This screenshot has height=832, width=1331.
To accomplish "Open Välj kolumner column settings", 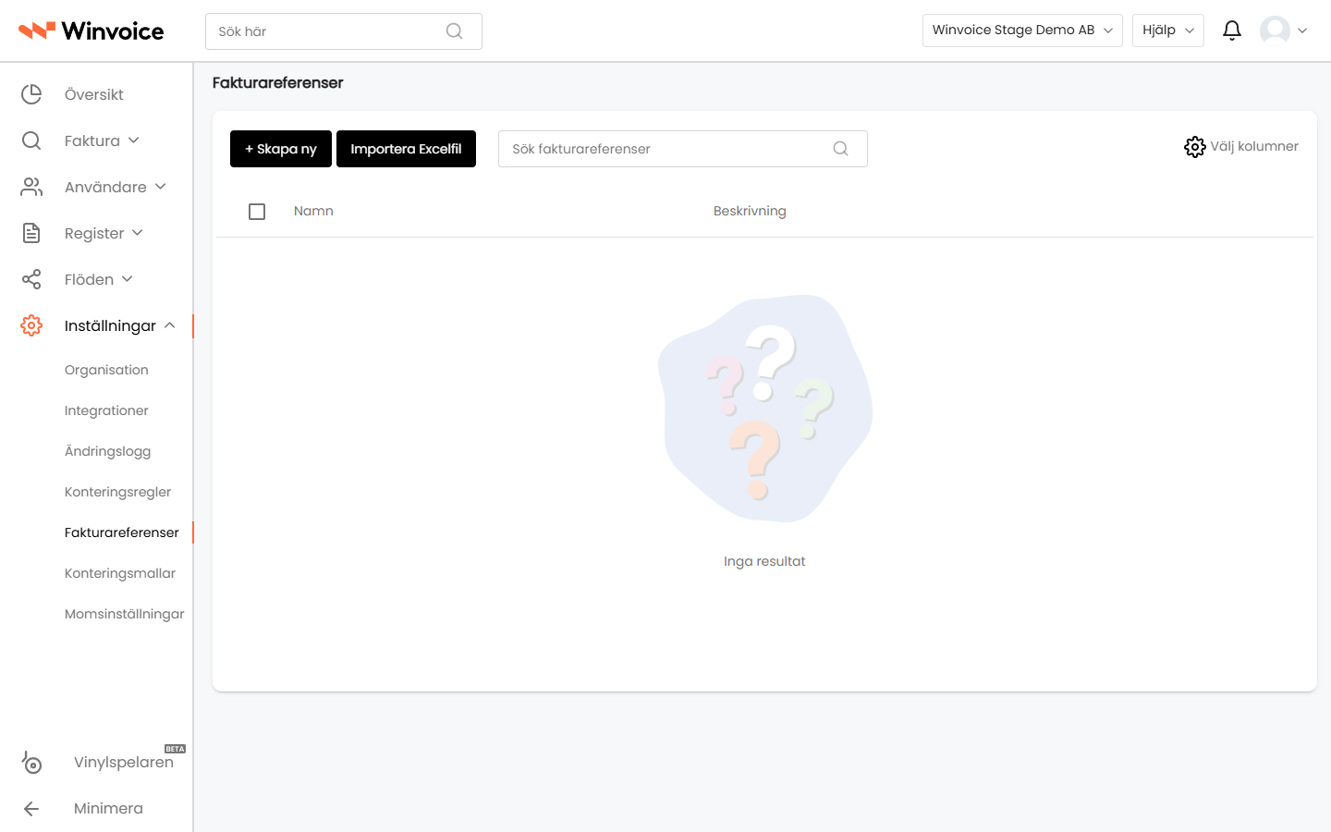I will click(1240, 147).
